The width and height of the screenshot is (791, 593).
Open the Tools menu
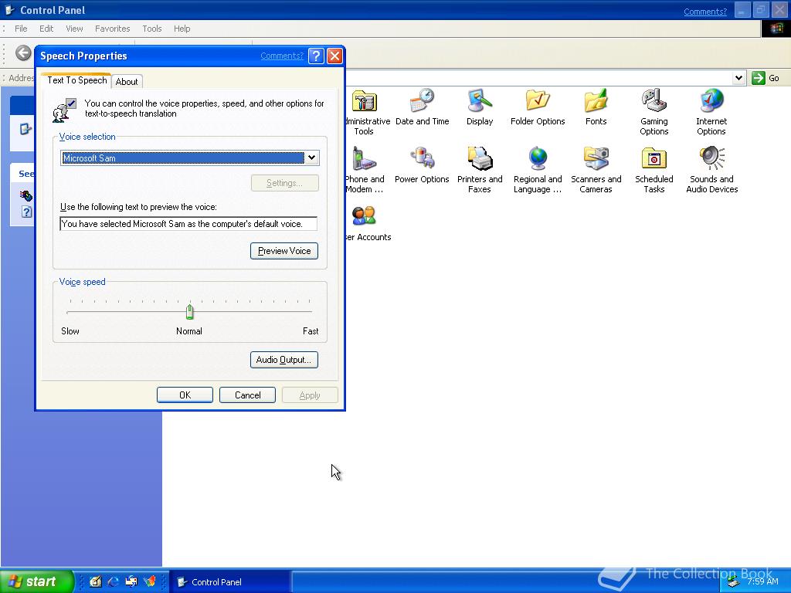point(152,29)
